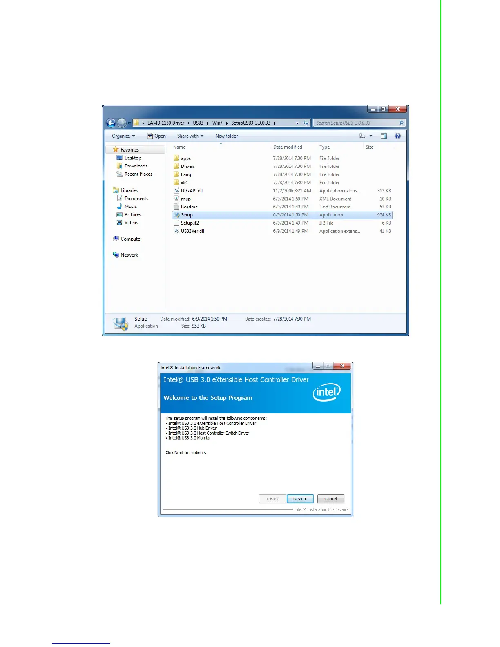Click the Text Document type cell
Viewport: 500px width, 647px height.
pyautogui.click(x=335, y=207)
